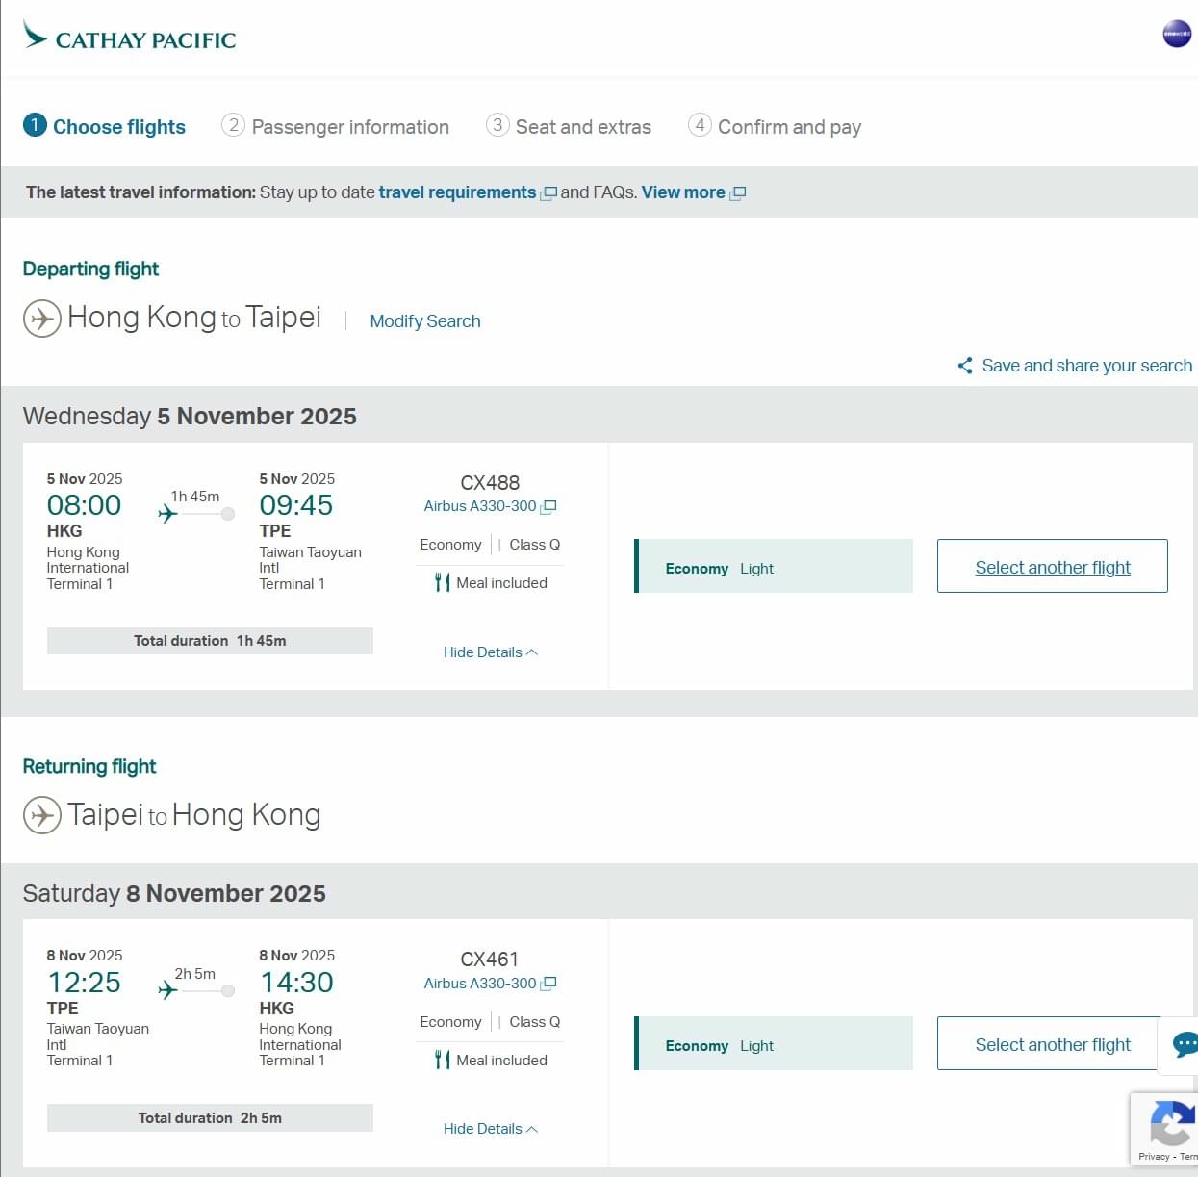1198x1177 pixels.
Task: Select Economy Light fare for departing flight
Action: [x=774, y=568]
